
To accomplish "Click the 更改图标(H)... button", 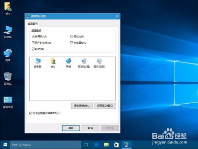I will (82, 106).
